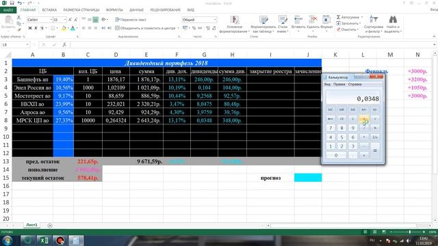Screen dimensions: 438x246
Task: Open Find and Select binoculars icon
Action: point(393,20)
